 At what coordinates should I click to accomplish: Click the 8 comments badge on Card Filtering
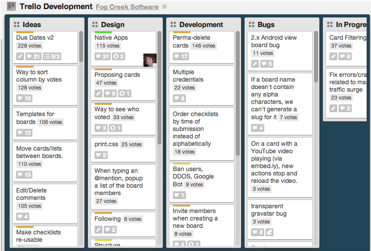click(345, 56)
